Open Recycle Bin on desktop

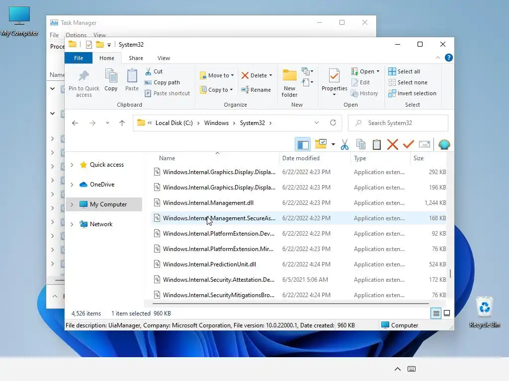(x=484, y=312)
